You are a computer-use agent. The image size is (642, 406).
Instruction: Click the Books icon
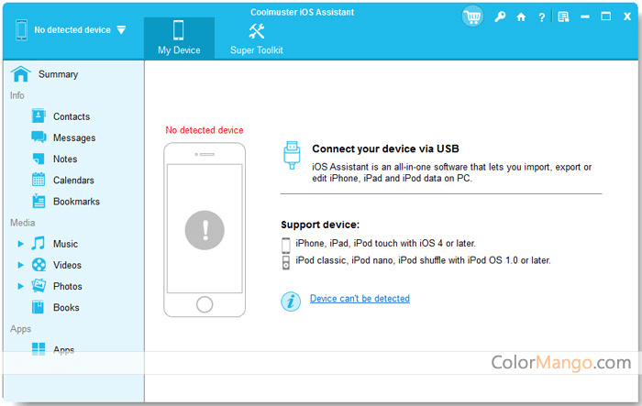click(x=38, y=307)
